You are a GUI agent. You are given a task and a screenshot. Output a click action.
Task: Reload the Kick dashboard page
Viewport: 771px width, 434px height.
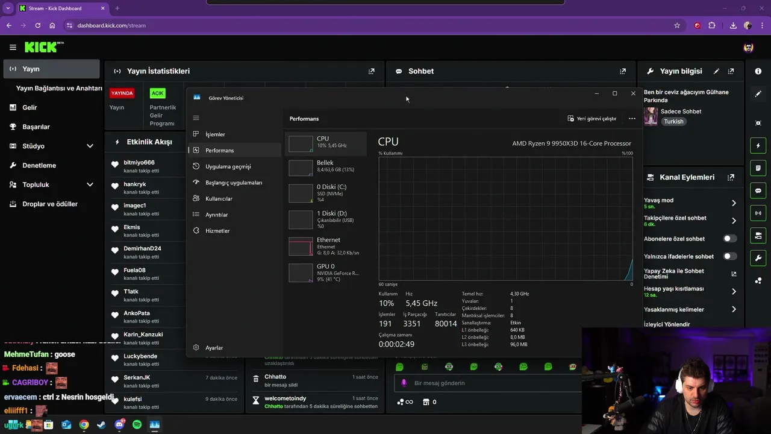click(37, 25)
